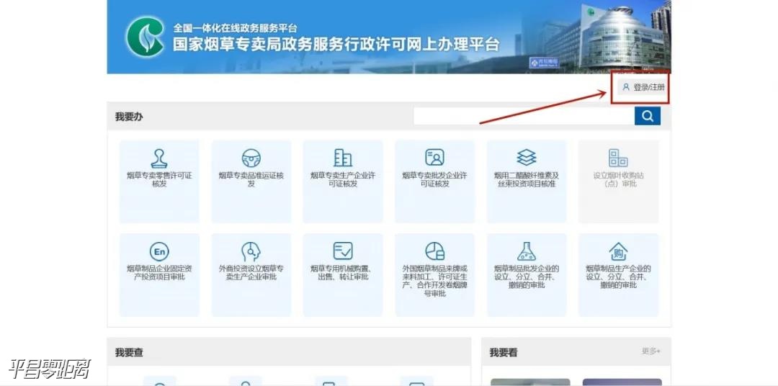778x386 pixels.
Task: Click the grid blocks icon for 烟叶收购站
Action: click(x=618, y=158)
